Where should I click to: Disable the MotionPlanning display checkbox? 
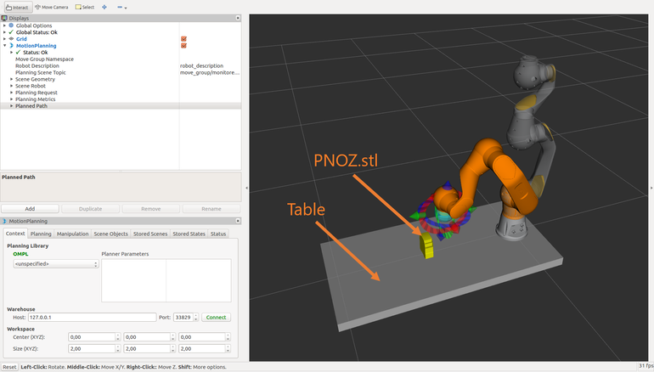coord(183,45)
